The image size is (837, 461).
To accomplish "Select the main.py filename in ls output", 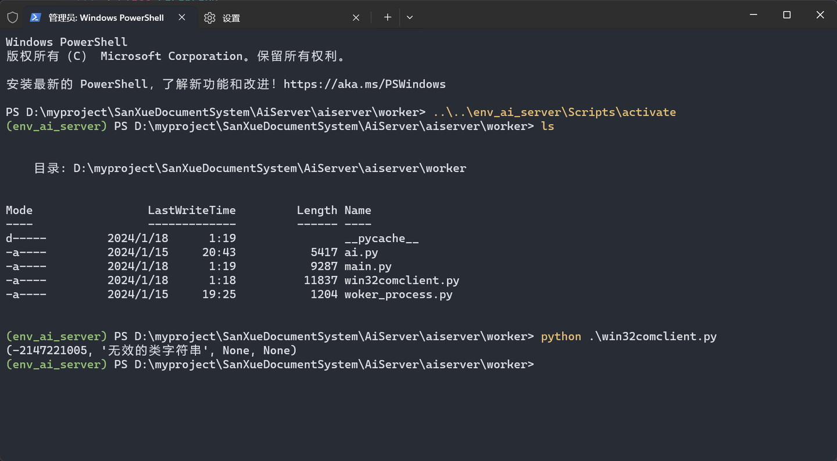I will (368, 266).
